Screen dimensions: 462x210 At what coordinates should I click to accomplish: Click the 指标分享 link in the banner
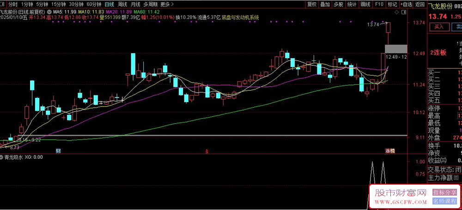click(444, 192)
